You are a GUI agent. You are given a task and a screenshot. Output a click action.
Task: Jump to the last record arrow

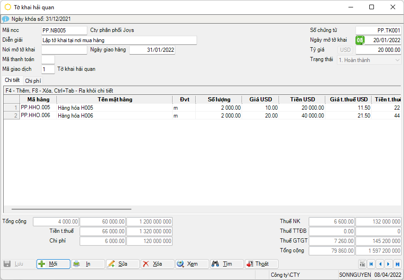point(397,264)
